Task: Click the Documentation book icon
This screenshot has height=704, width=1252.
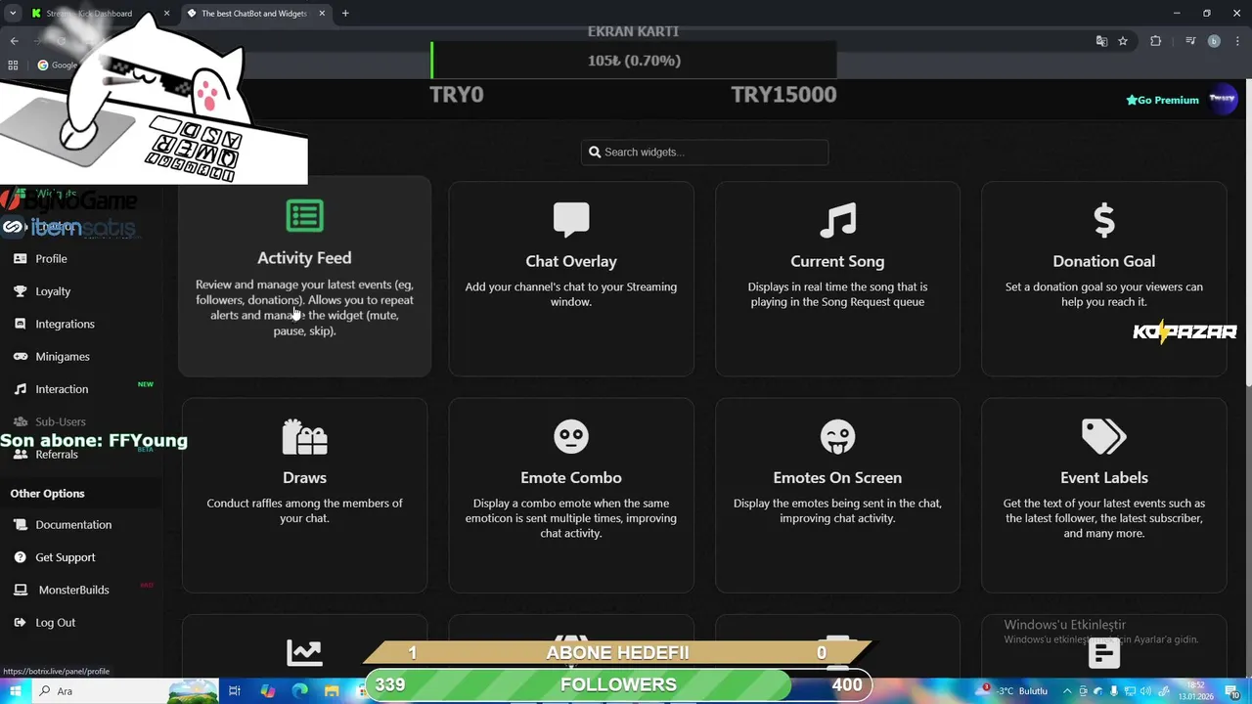Action: click(x=20, y=525)
